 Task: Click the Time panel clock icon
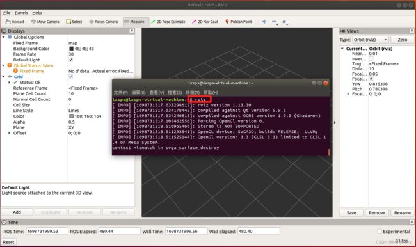(4, 222)
